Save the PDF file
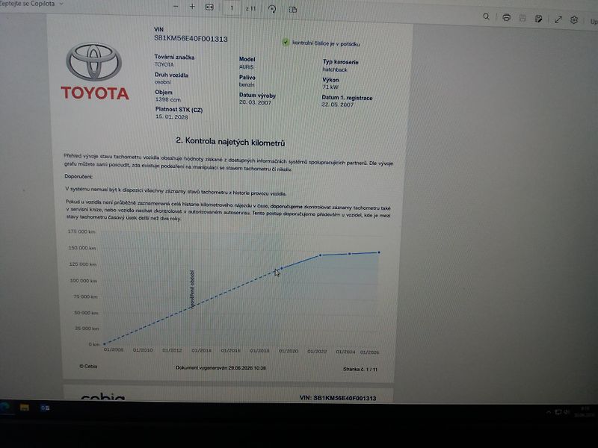Viewport: 598px width, 448px height. coord(523,18)
